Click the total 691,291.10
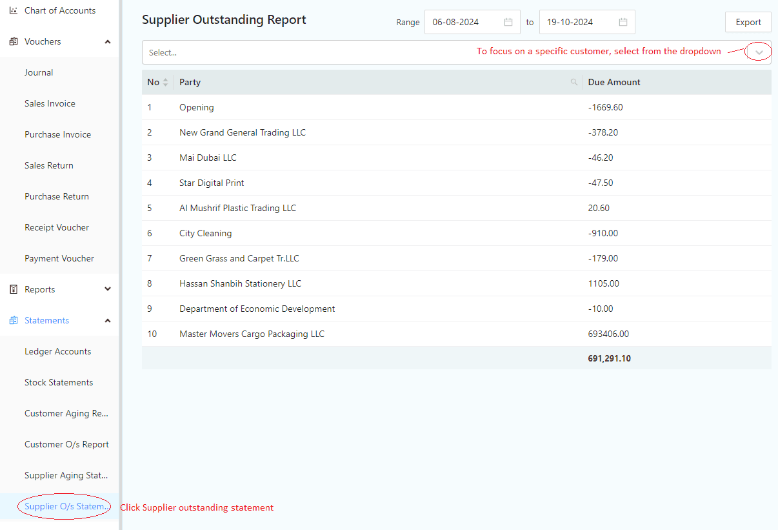Viewport: 778px width, 530px height. pyautogui.click(x=610, y=358)
